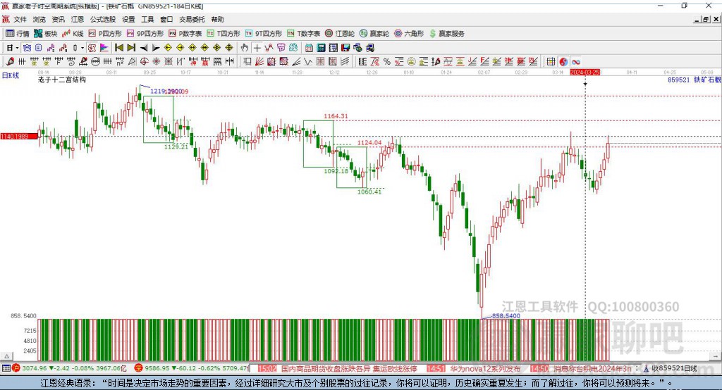Open the 窗口 menu
Screen dimensions: 722x390
click(x=166, y=19)
